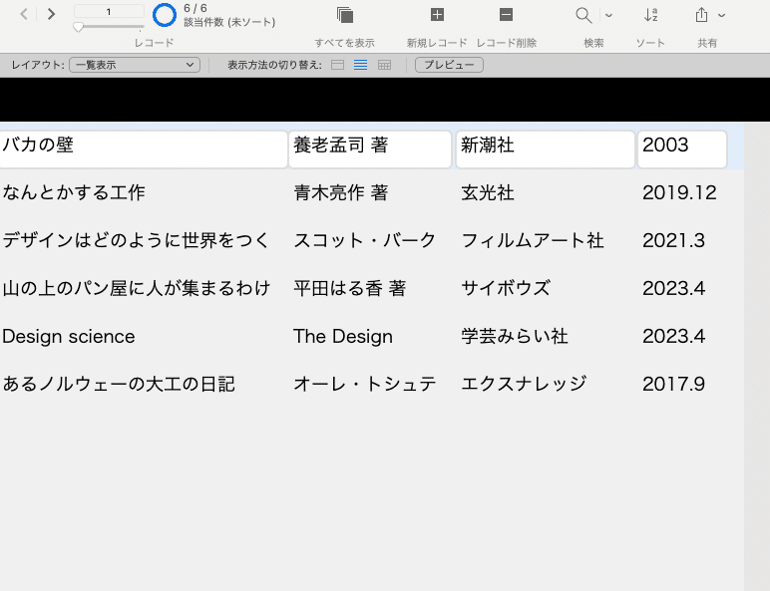This screenshot has width=770, height=591.
Task: Open the レイアウト dropdown showing 一覧表示
Action: [135, 65]
